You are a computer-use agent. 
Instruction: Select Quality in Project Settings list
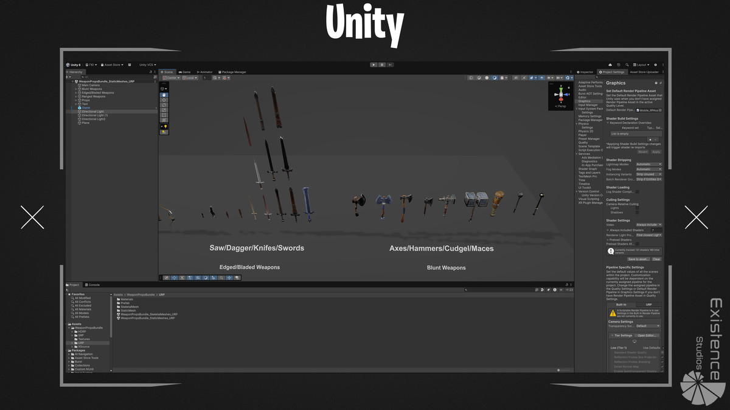[x=583, y=143]
